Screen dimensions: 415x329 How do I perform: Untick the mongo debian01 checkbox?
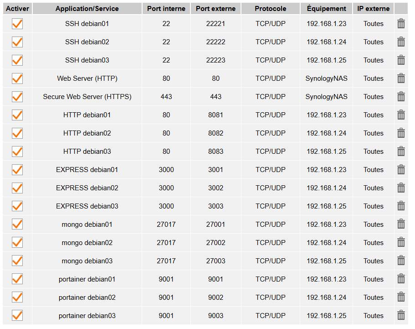(x=17, y=225)
